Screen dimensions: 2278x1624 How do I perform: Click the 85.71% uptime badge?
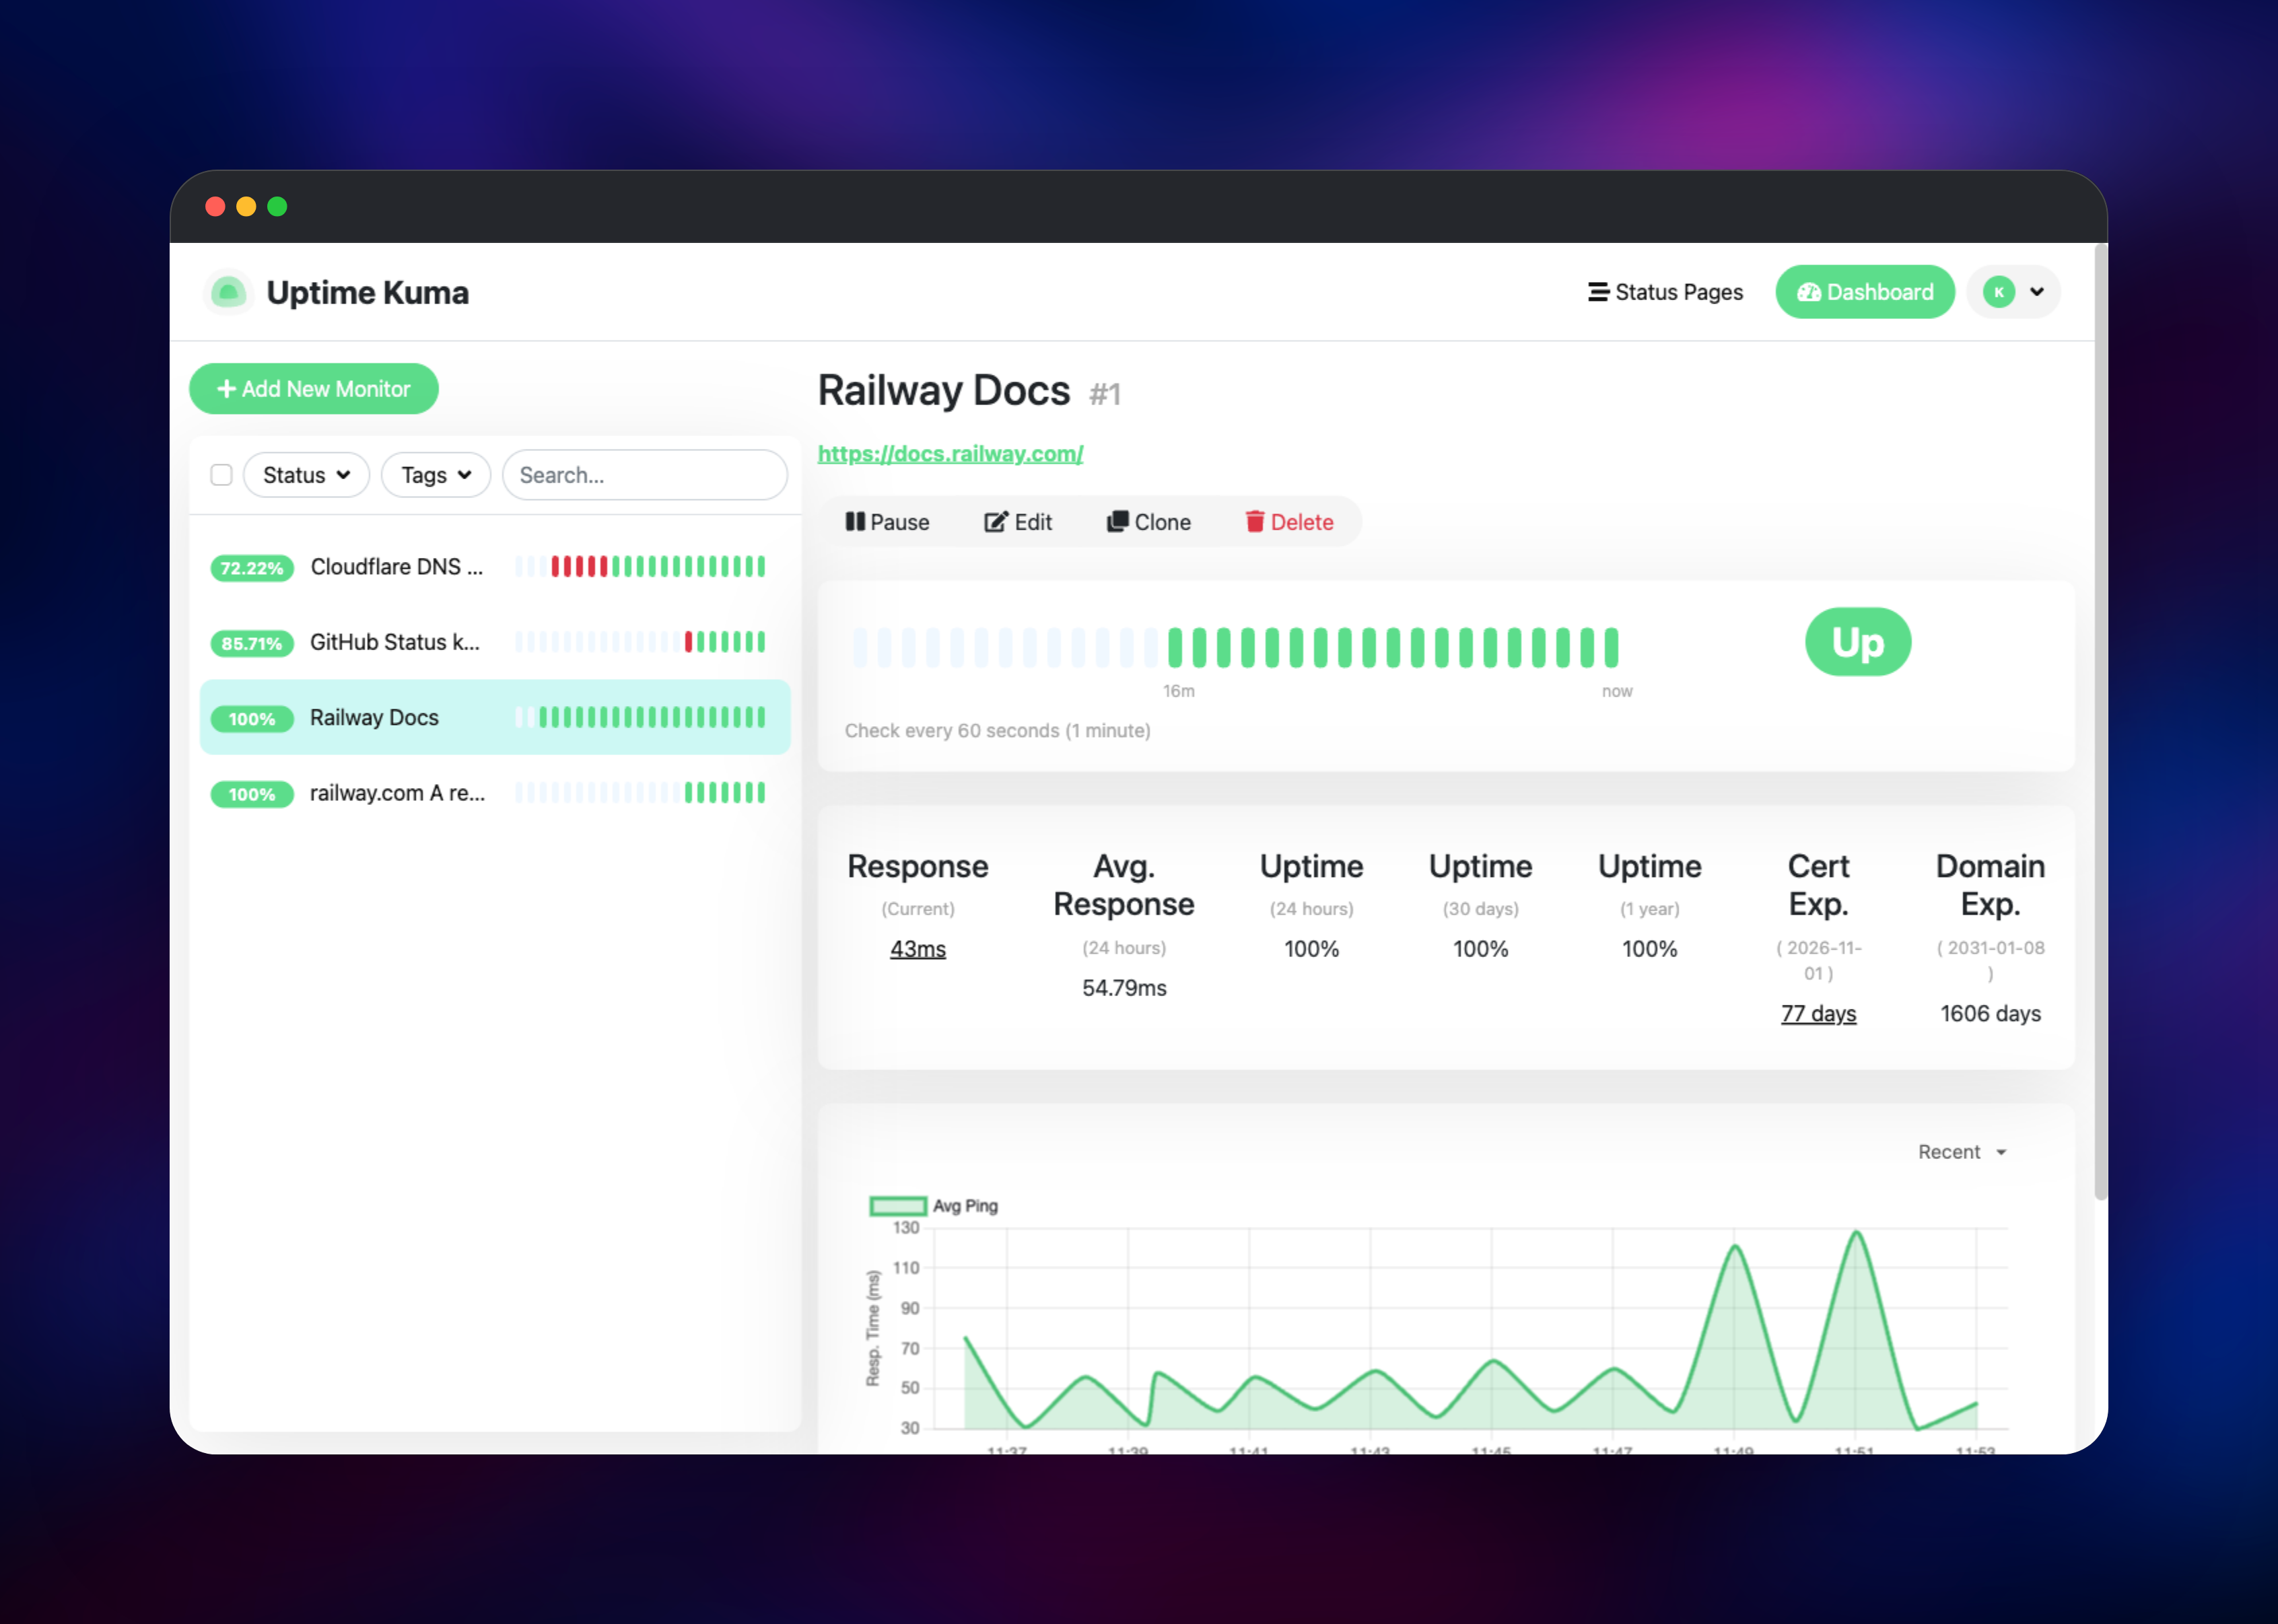(x=252, y=643)
